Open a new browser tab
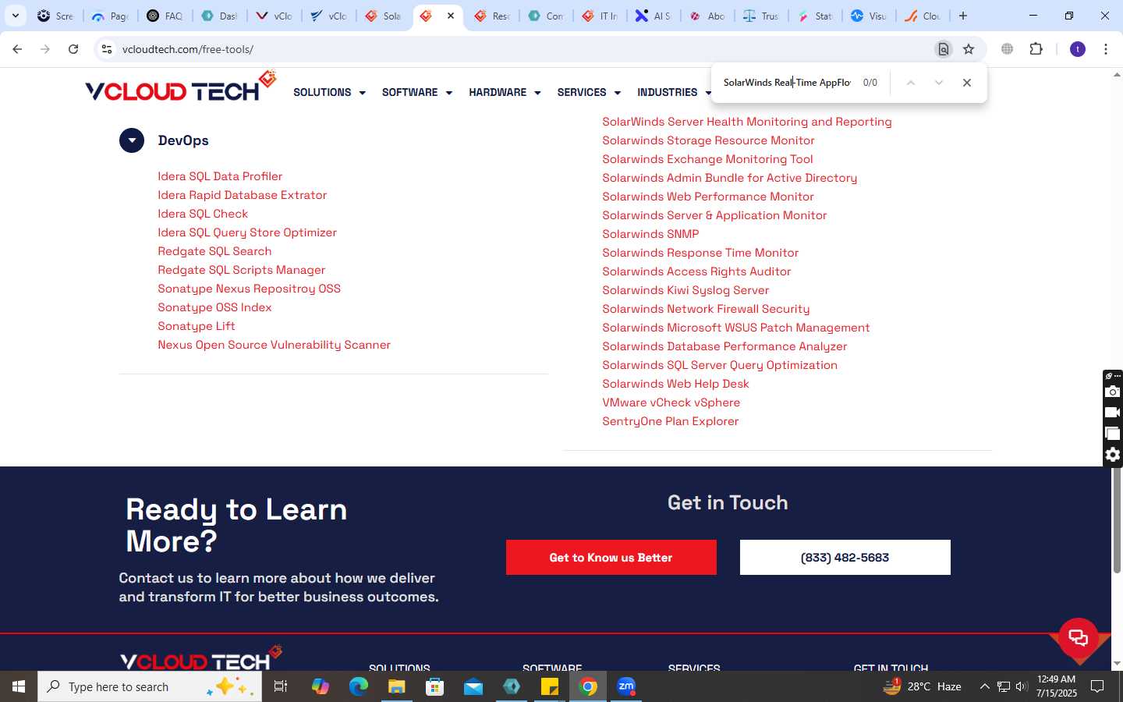The image size is (1123, 702). click(x=963, y=16)
